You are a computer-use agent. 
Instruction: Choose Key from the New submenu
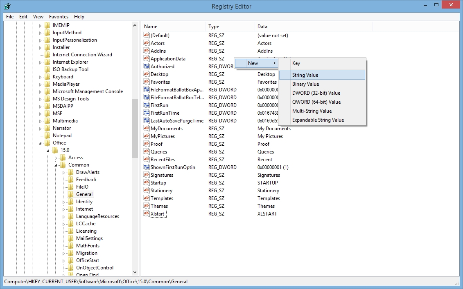322,63
